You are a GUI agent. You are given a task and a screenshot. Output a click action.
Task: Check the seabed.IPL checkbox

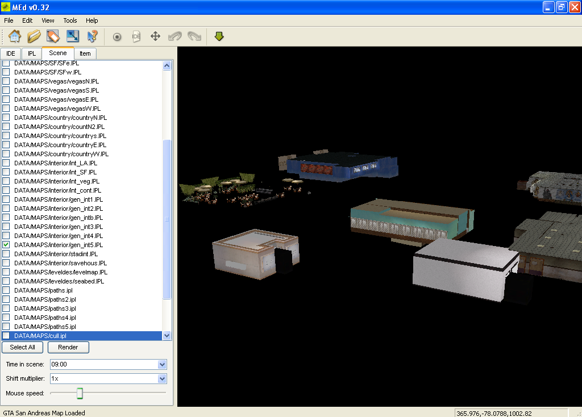coord(6,281)
